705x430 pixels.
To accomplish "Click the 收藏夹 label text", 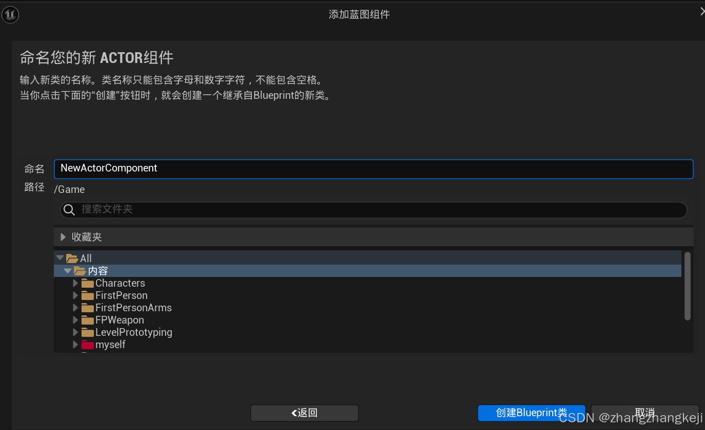I will [x=87, y=237].
